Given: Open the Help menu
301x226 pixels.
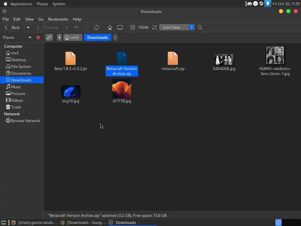Looking at the screenshot, I should click(x=77, y=19).
